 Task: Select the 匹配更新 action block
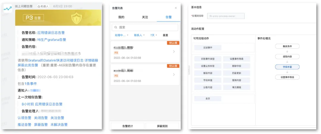click(237, 73)
